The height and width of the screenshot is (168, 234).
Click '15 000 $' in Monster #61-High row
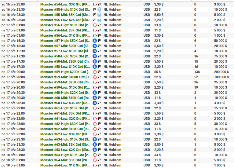[221, 108]
